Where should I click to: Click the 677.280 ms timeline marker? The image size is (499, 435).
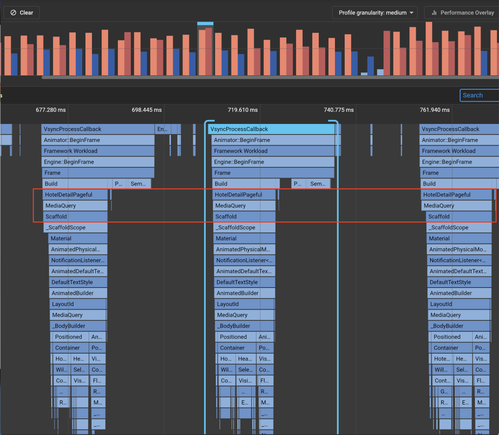51,110
